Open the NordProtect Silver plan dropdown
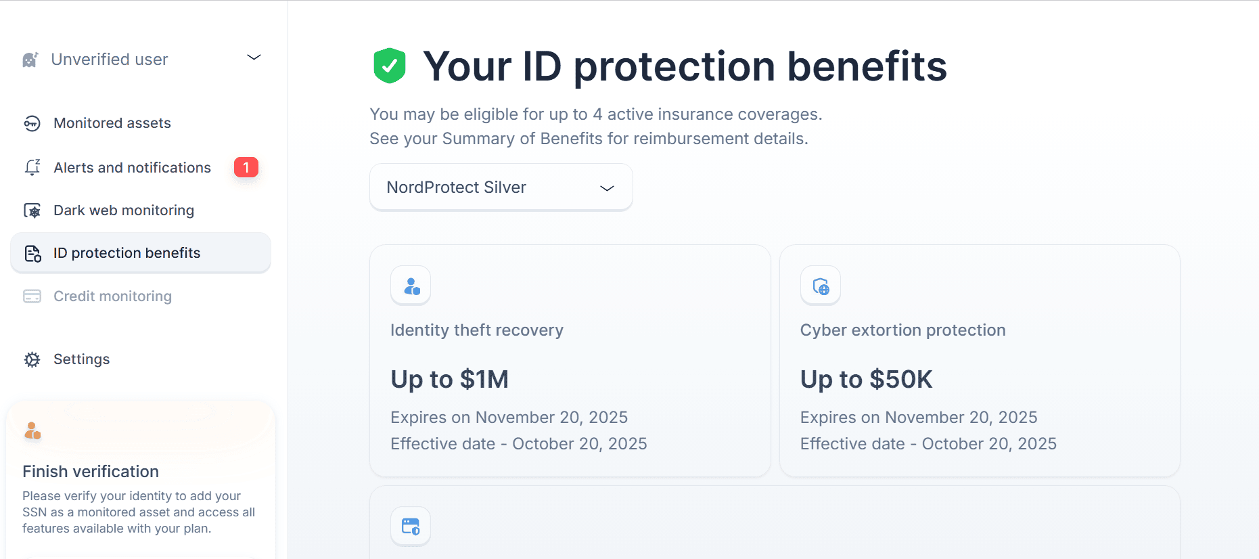This screenshot has width=1259, height=559. pyautogui.click(x=501, y=187)
